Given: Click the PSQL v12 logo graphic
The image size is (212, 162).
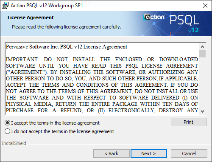Looking at the screenshot, I should pos(184,23).
